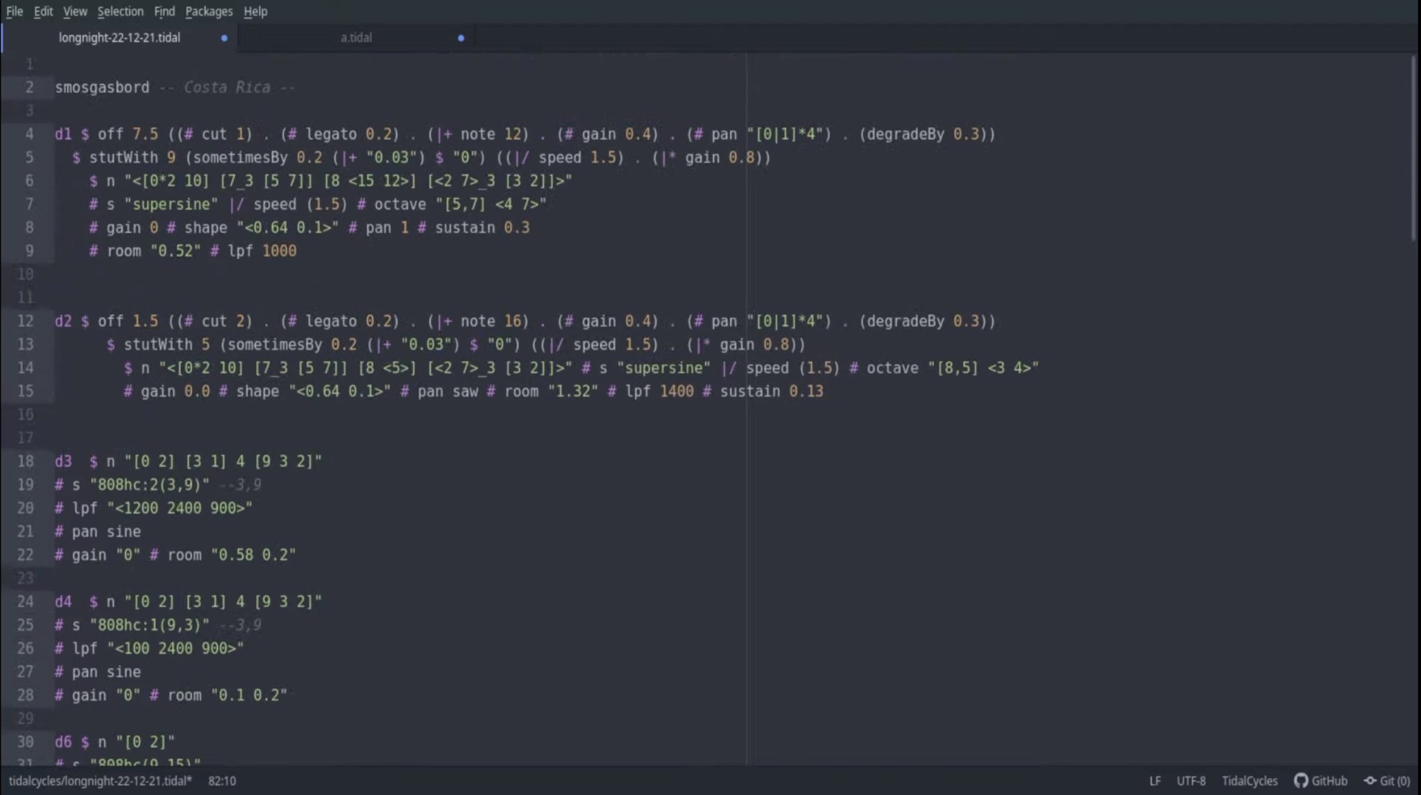Screen dimensions: 1421x795
Task: Open the Find menu
Action: (x=164, y=11)
